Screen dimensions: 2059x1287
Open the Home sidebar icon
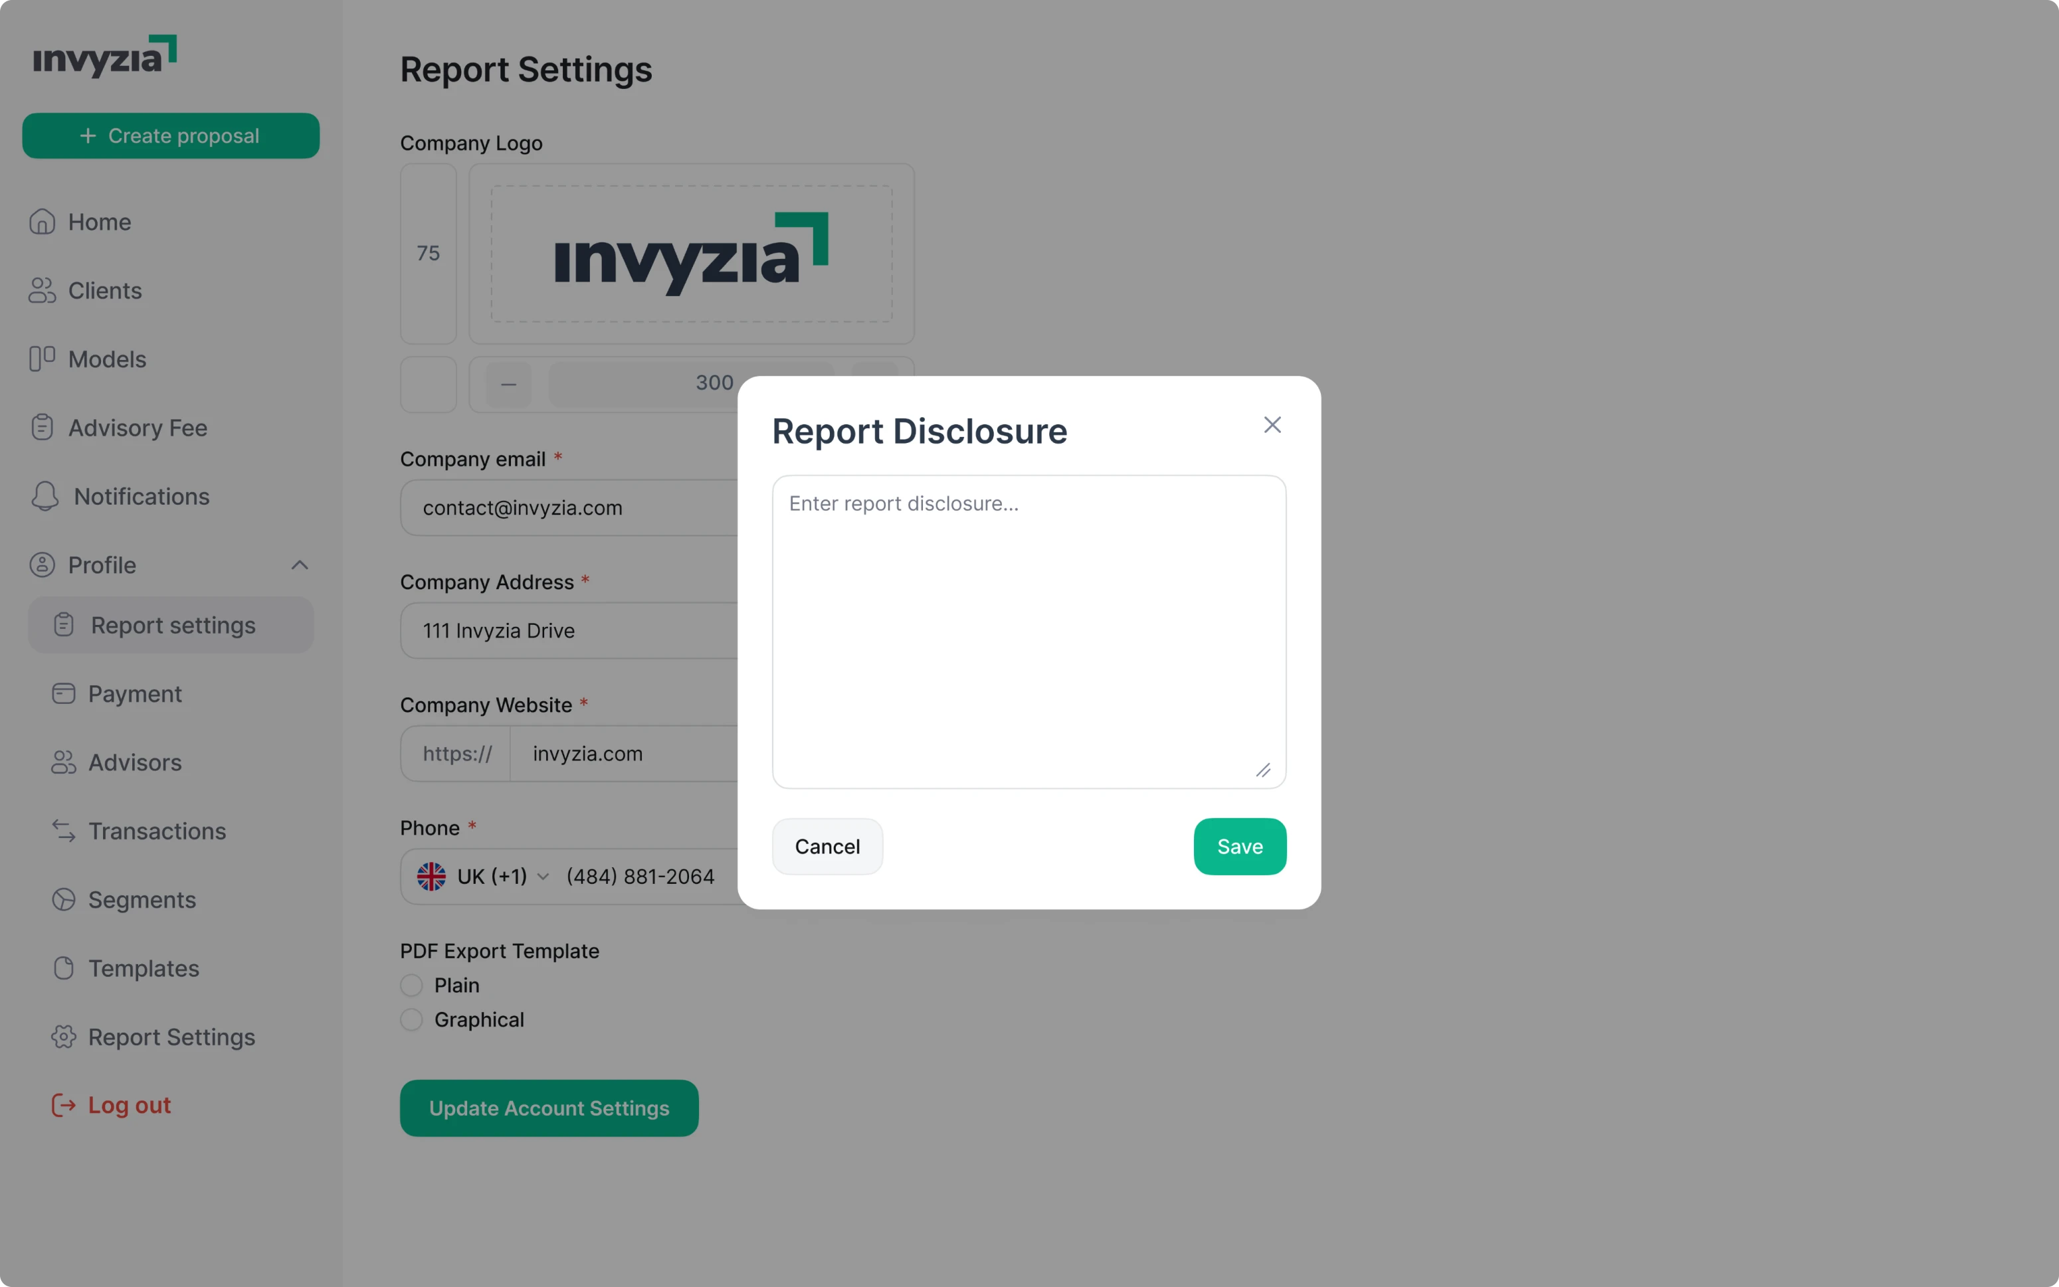(43, 221)
